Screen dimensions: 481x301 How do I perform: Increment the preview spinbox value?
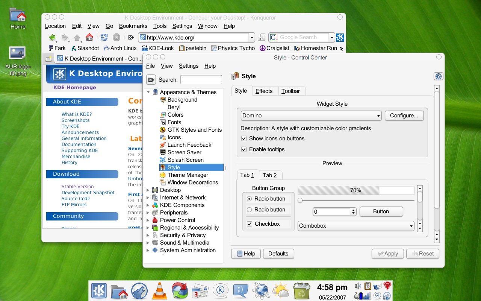click(x=354, y=210)
